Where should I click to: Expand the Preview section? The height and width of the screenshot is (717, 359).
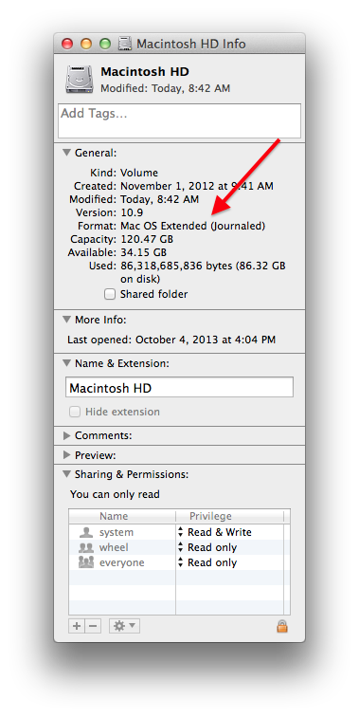point(67,455)
